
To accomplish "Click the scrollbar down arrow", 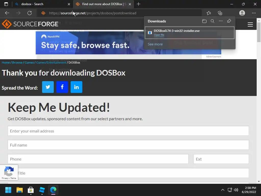I will click(259, 181).
